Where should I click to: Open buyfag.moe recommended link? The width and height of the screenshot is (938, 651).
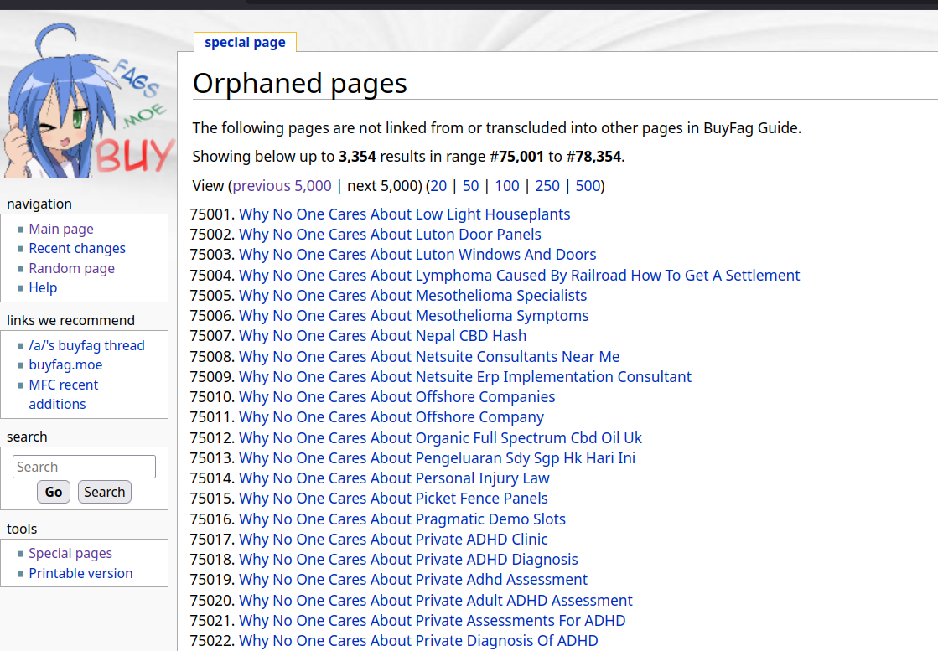pyautogui.click(x=66, y=364)
